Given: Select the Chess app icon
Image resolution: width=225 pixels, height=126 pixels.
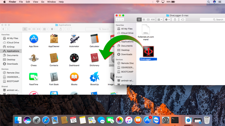Looking at the screenshot, I should pyautogui.click(x=33, y=58).
